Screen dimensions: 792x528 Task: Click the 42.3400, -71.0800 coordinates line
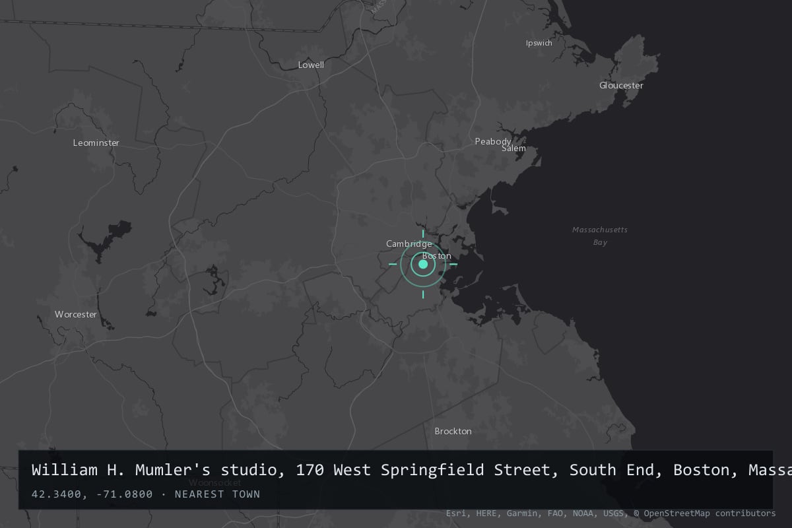tap(146, 494)
